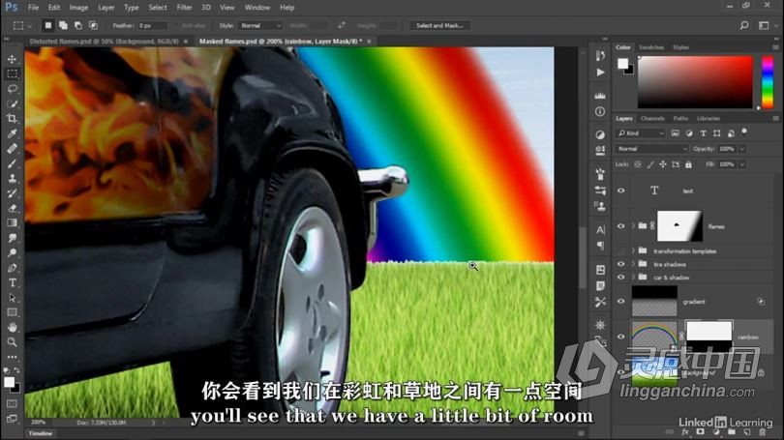Select the Horizontal Type tool
This screenshot has height=440, width=784.
pyautogui.click(x=12, y=282)
